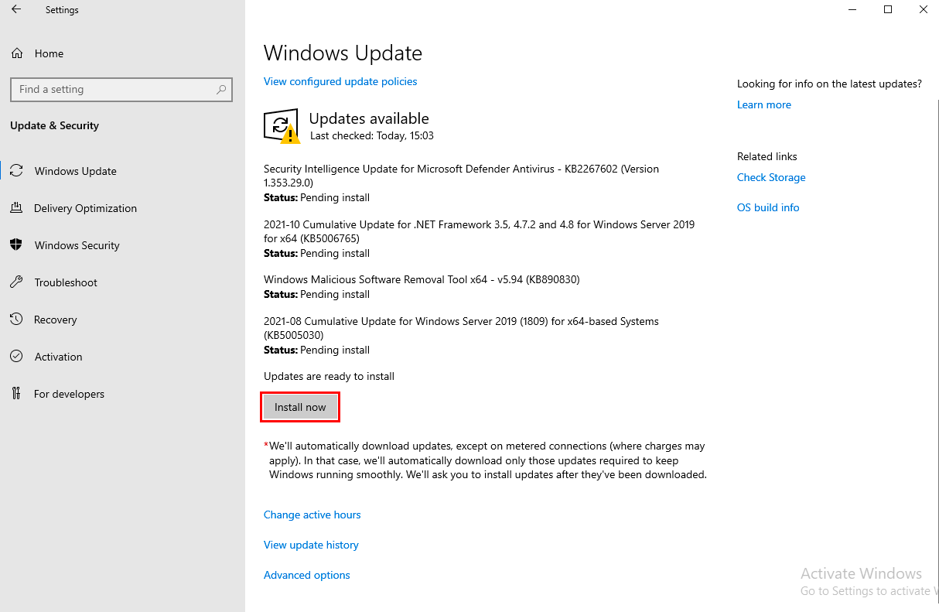Click Looking for info on latest updates text
This screenshot has width=939, height=612.
pos(829,84)
